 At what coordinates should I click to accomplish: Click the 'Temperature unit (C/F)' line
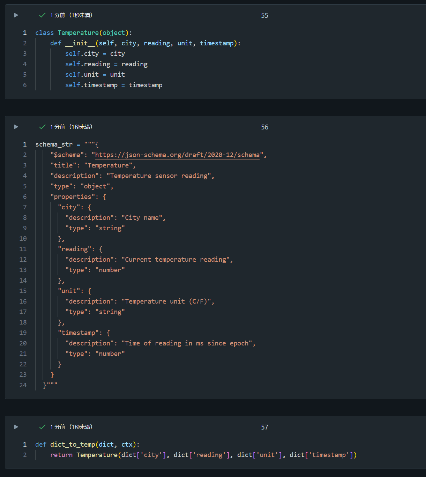(x=140, y=301)
